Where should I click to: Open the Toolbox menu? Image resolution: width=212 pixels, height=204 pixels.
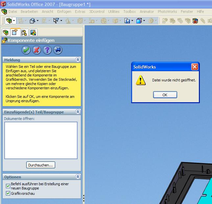click(130, 12)
